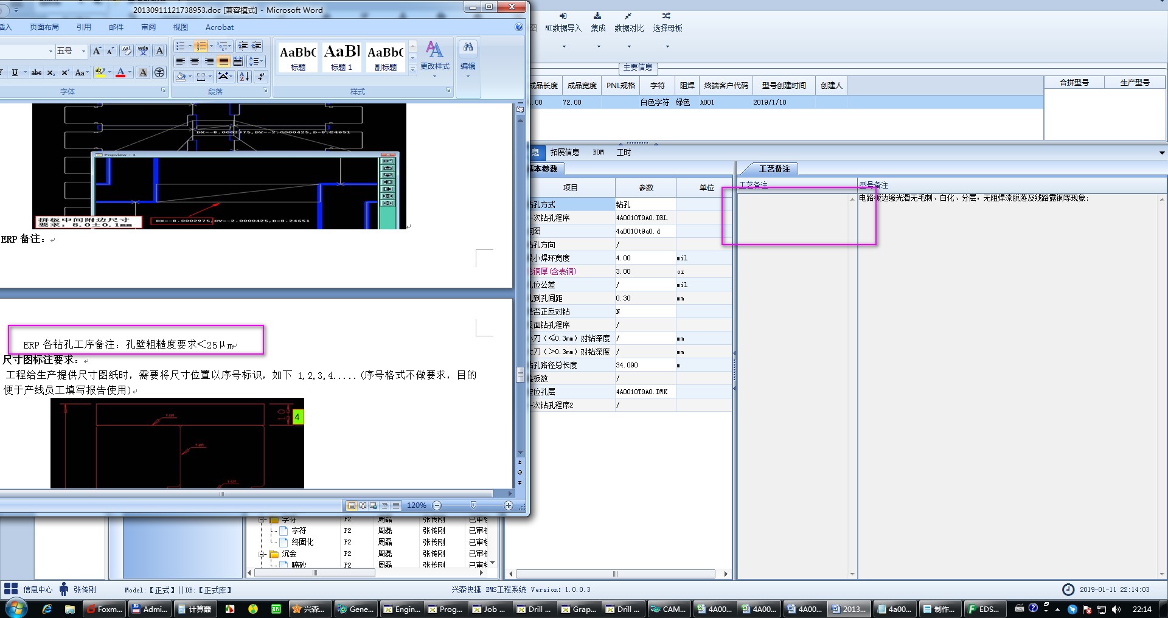Click the Windows Start button
The height and width of the screenshot is (618, 1168).
[16, 608]
